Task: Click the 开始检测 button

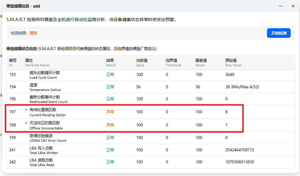Action: tap(279, 33)
